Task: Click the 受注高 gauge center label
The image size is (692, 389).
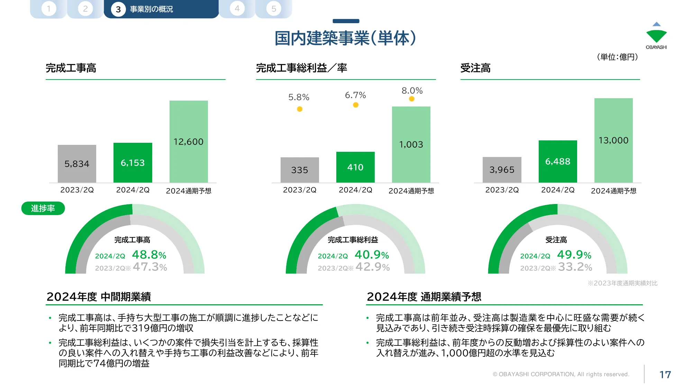Action: 556,240
